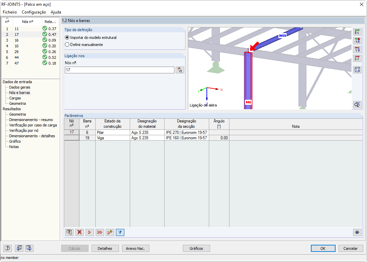Click the Anexo Nac. button
This screenshot has width=367, height=262.
coord(135,248)
